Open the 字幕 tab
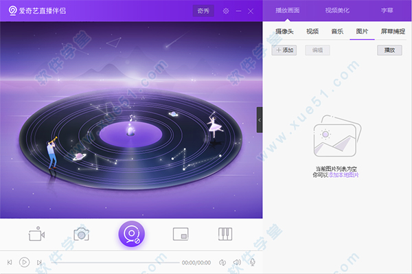Viewport: 412px width, 274px height. click(x=387, y=10)
